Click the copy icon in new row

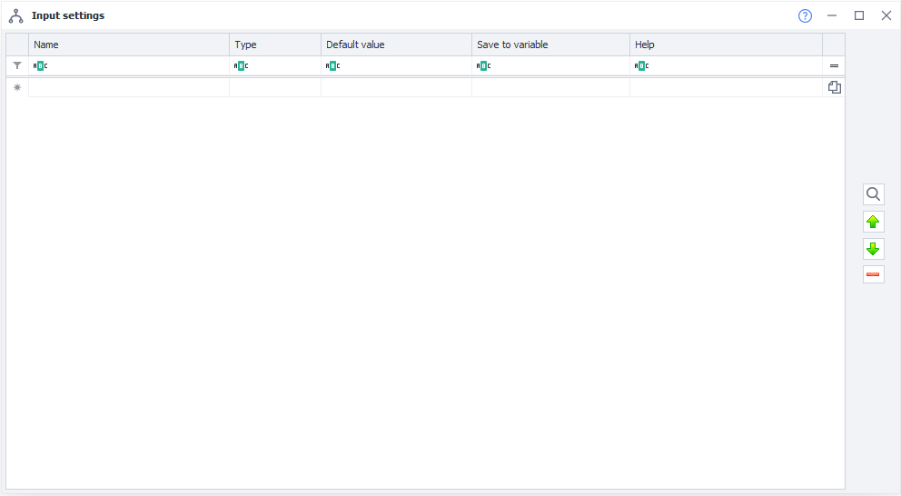pos(834,87)
